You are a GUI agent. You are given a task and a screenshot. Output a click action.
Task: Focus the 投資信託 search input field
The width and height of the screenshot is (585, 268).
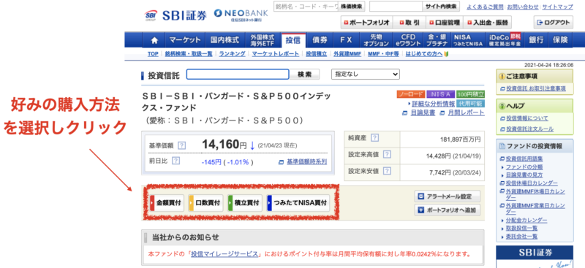238,74
